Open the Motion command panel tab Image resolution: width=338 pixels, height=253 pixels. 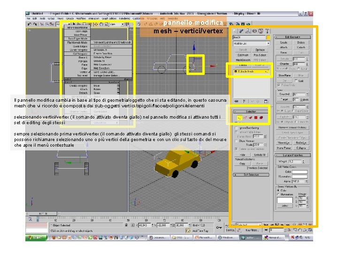point(254,31)
